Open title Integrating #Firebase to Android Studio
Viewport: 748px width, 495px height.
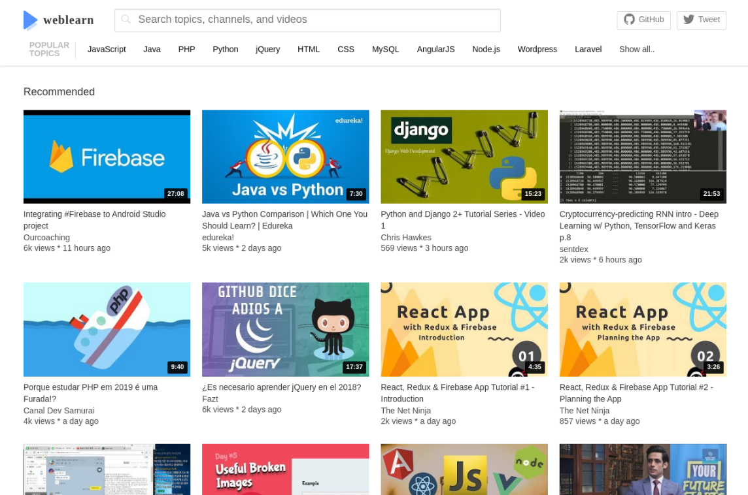pos(94,219)
